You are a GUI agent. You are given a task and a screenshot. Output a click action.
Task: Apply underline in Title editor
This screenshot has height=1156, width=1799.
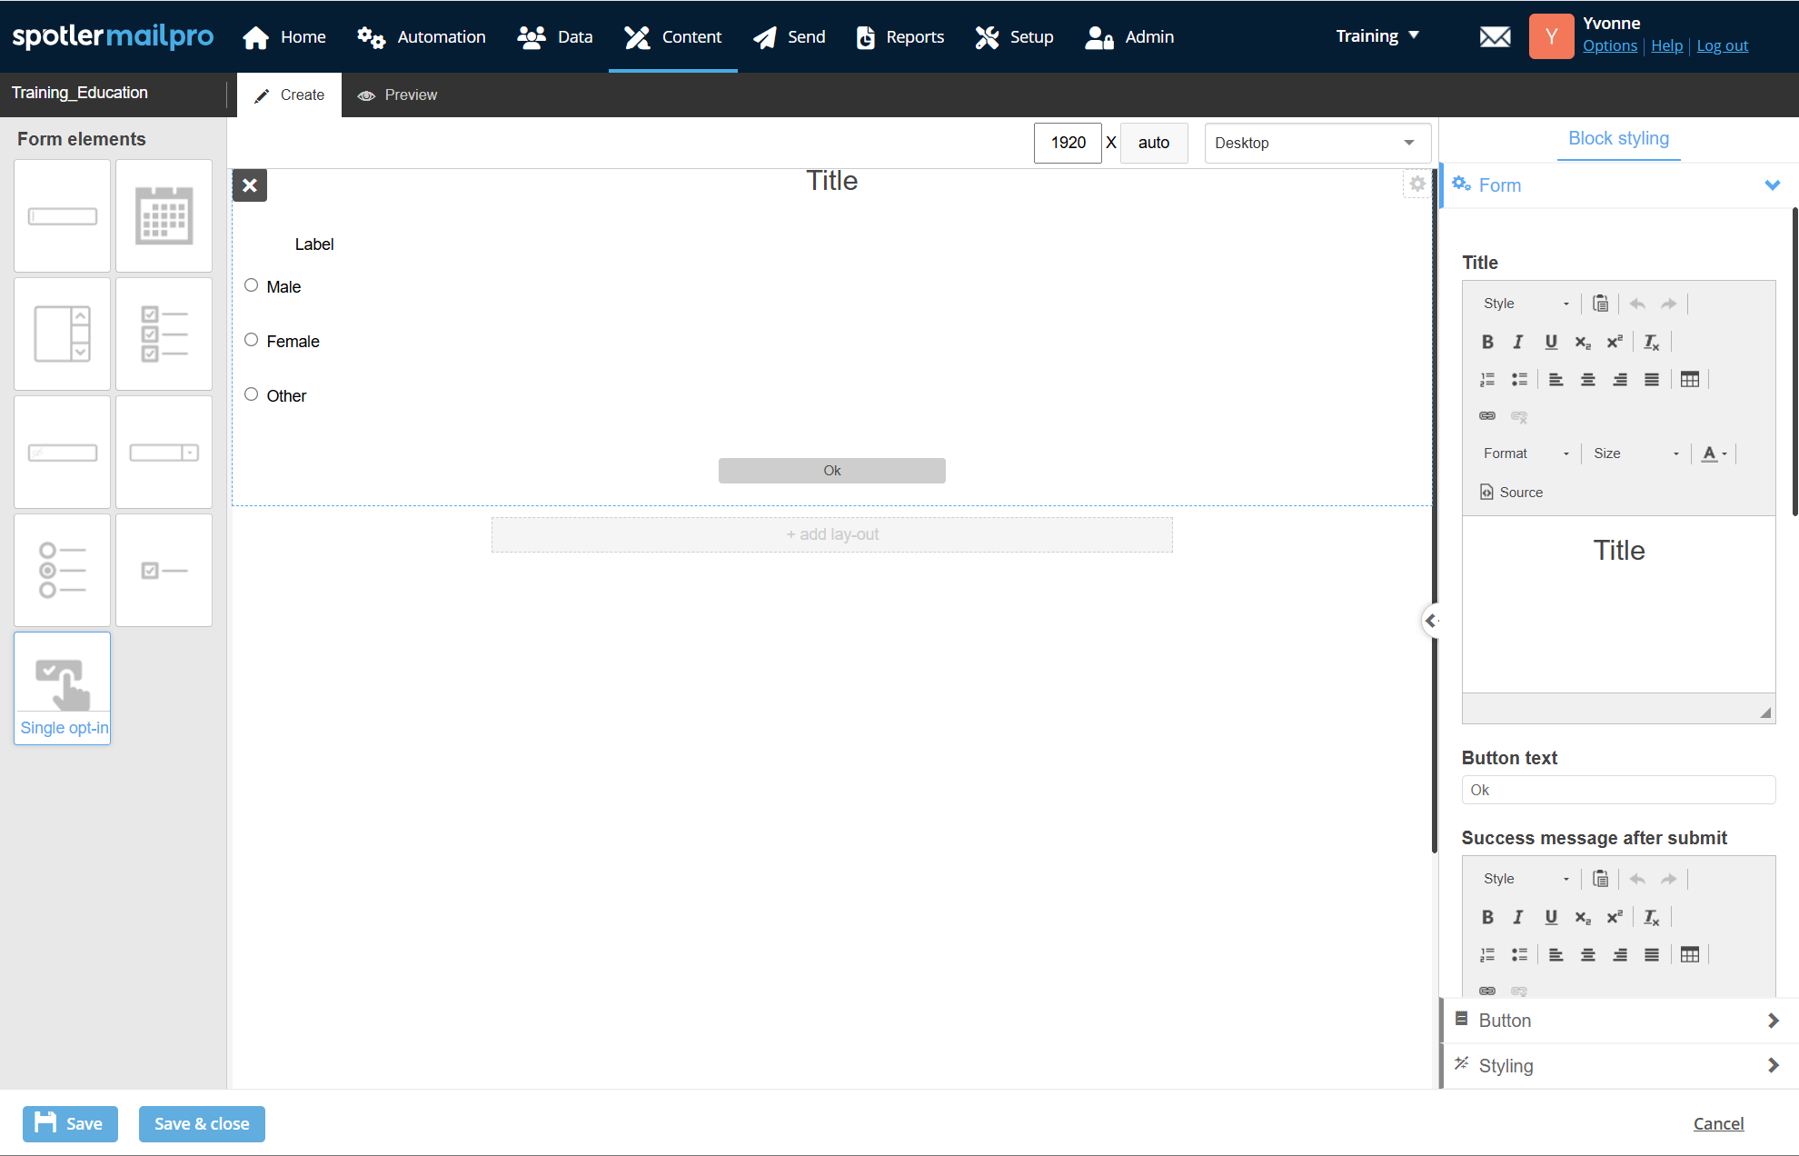[1551, 342]
